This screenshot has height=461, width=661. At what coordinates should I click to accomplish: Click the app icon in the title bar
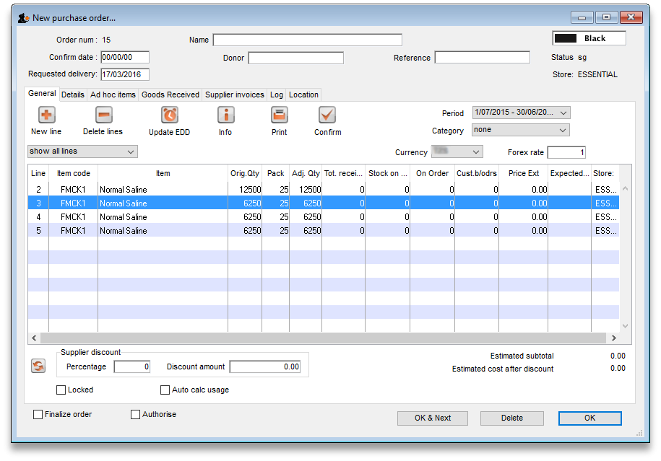tap(23, 17)
